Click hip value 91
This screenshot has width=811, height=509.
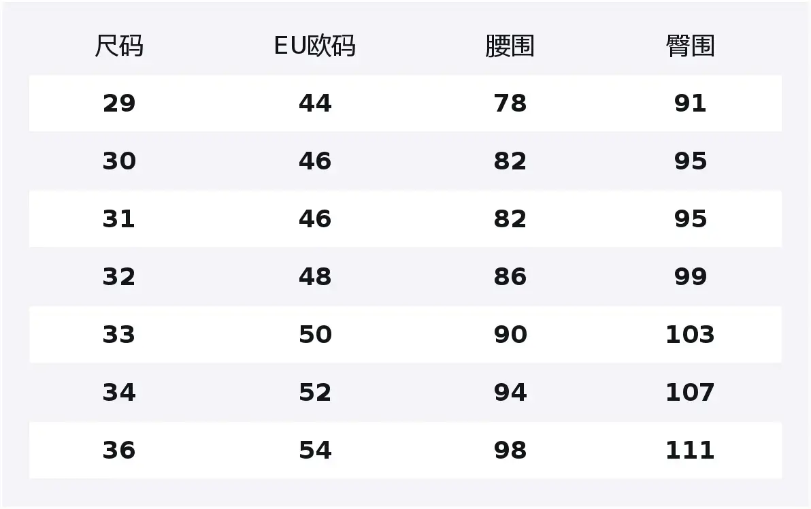click(x=690, y=103)
